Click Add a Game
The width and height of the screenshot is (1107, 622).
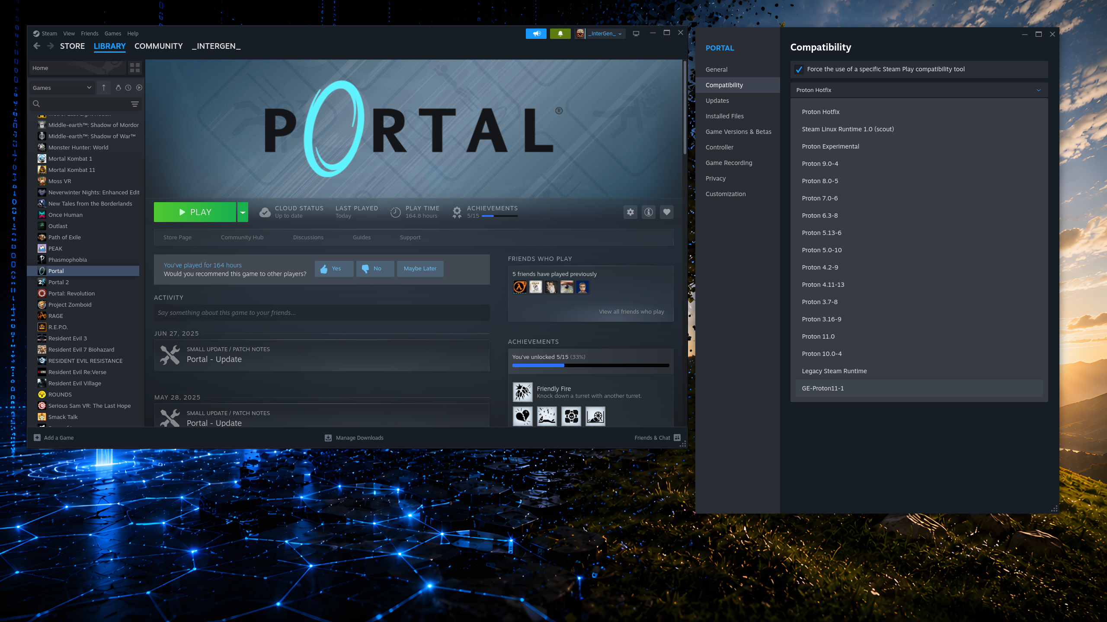[x=54, y=438]
